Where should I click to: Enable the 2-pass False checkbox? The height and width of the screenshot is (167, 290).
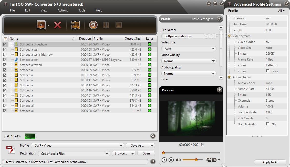point(268,71)
